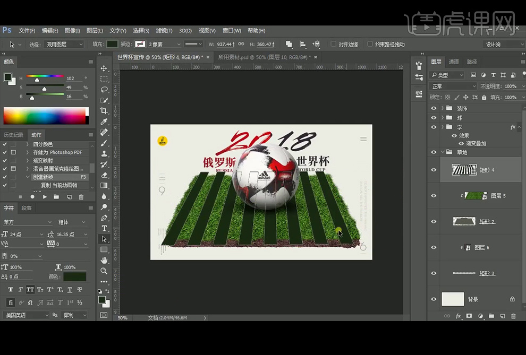Image resolution: width=526 pixels, height=355 pixels.
Task: Play the selected action in 动作 panel
Action: click(x=45, y=196)
